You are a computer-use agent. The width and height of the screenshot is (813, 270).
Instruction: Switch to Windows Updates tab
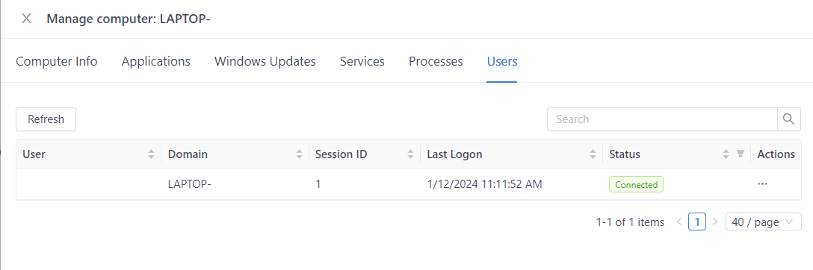pyautogui.click(x=265, y=61)
